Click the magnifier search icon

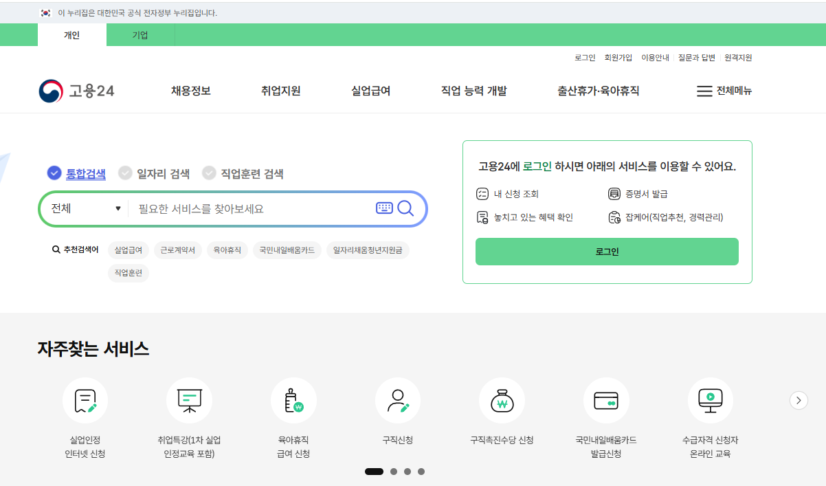[x=405, y=208]
